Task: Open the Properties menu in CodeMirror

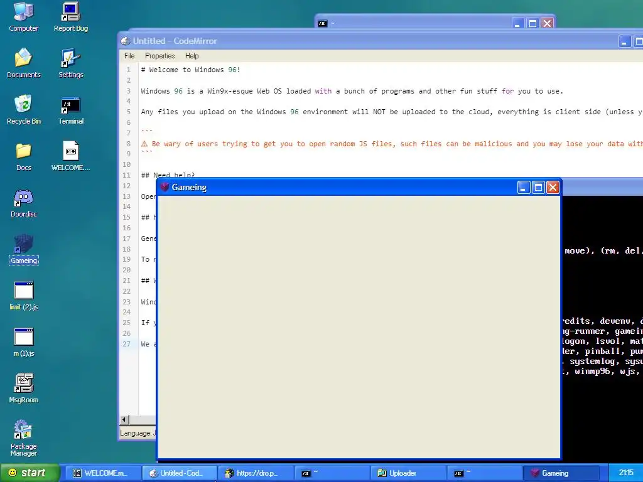Action: coord(159,56)
